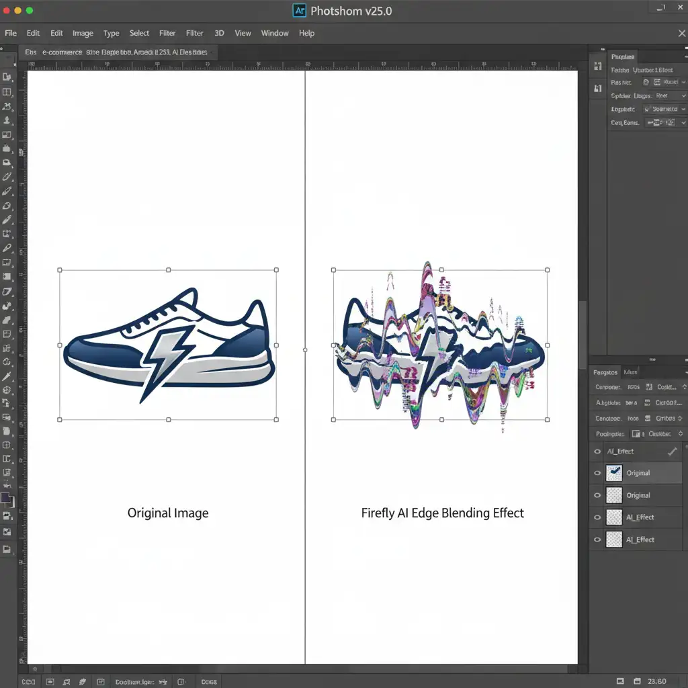Toggle visibility of Original layer with sneaker thumbnail
The height and width of the screenshot is (688, 688).
click(x=597, y=473)
